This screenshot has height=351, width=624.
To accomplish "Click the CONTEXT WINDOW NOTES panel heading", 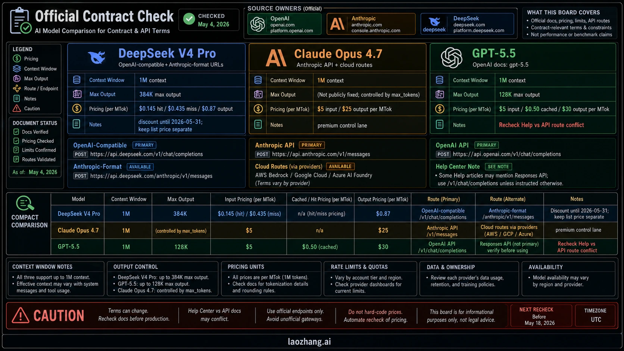I will (x=42, y=267).
